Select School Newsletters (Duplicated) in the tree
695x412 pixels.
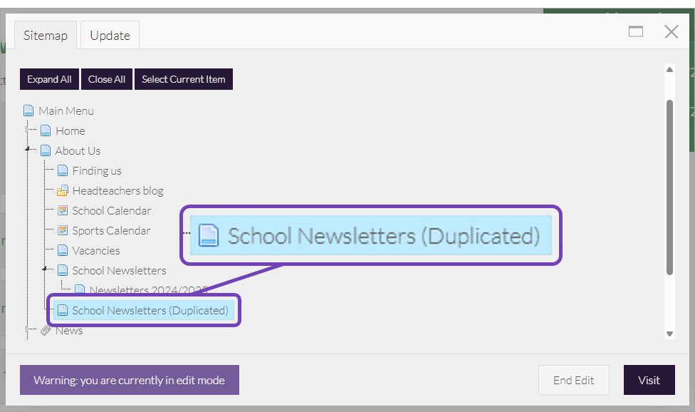pyautogui.click(x=150, y=310)
